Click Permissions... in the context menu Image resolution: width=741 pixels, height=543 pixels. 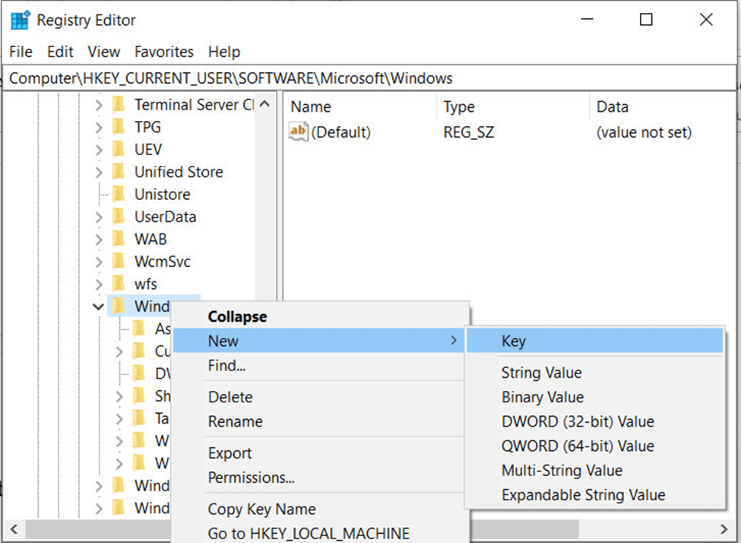click(x=251, y=478)
